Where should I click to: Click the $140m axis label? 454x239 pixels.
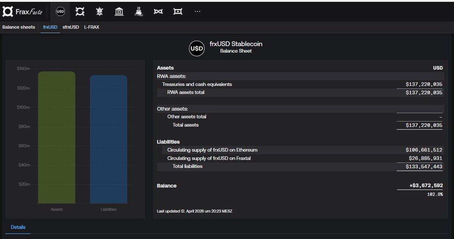point(23,68)
